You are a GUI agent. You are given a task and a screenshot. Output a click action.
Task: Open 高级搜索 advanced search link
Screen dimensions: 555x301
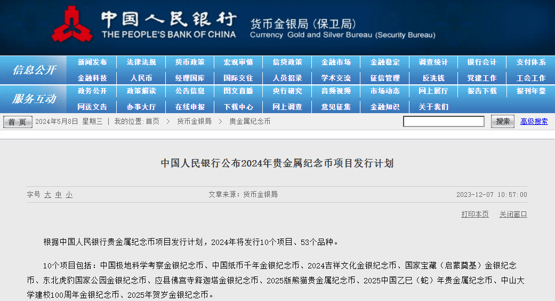(x=534, y=122)
